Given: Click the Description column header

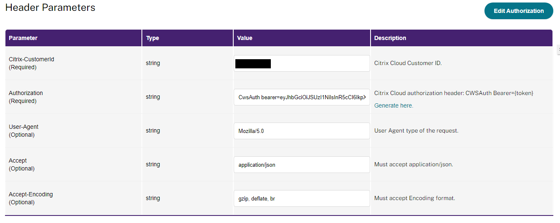Looking at the screenshot, I should 390,38.
